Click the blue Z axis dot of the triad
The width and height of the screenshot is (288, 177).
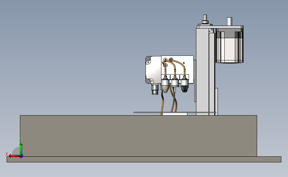(x=21, y=156)
